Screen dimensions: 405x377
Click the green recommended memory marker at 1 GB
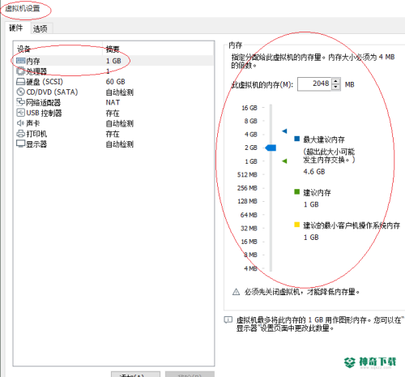[x=284, y=161]
